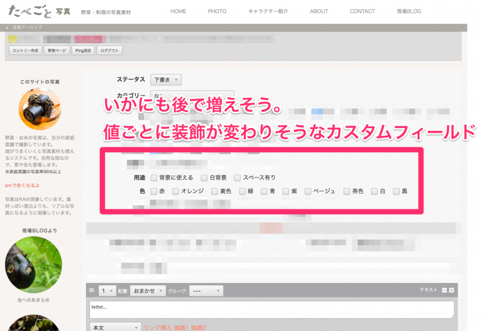Viewport: 485px width, 331px height.
Task: Collapse the text unit with the minus icon
Action: tap(444, 290)
